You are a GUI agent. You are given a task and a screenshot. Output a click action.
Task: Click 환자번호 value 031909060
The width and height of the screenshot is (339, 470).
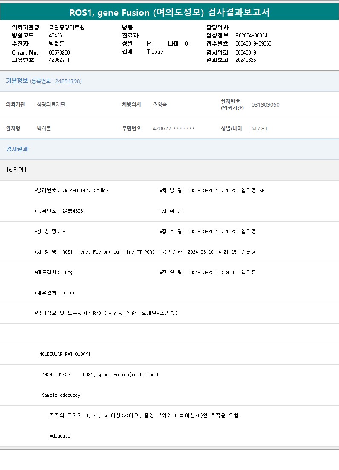pyautogui.click(x=265, y=105)
